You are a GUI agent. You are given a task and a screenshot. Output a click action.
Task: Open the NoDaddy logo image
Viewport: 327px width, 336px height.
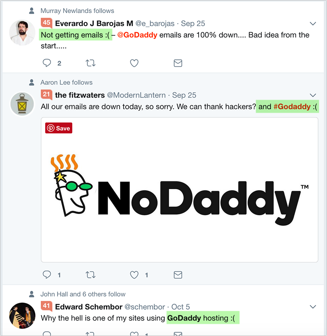(179, 190)
